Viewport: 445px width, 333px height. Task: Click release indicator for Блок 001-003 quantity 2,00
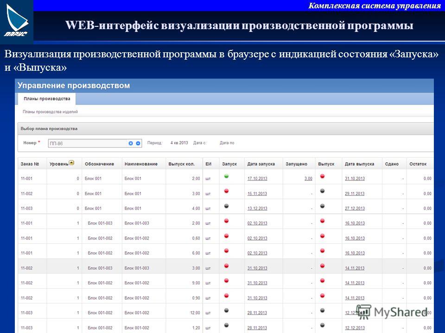(322, 221)
